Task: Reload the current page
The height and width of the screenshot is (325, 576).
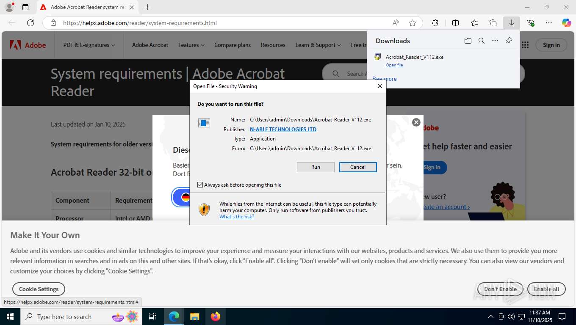Action: click(x=30, y=23)
